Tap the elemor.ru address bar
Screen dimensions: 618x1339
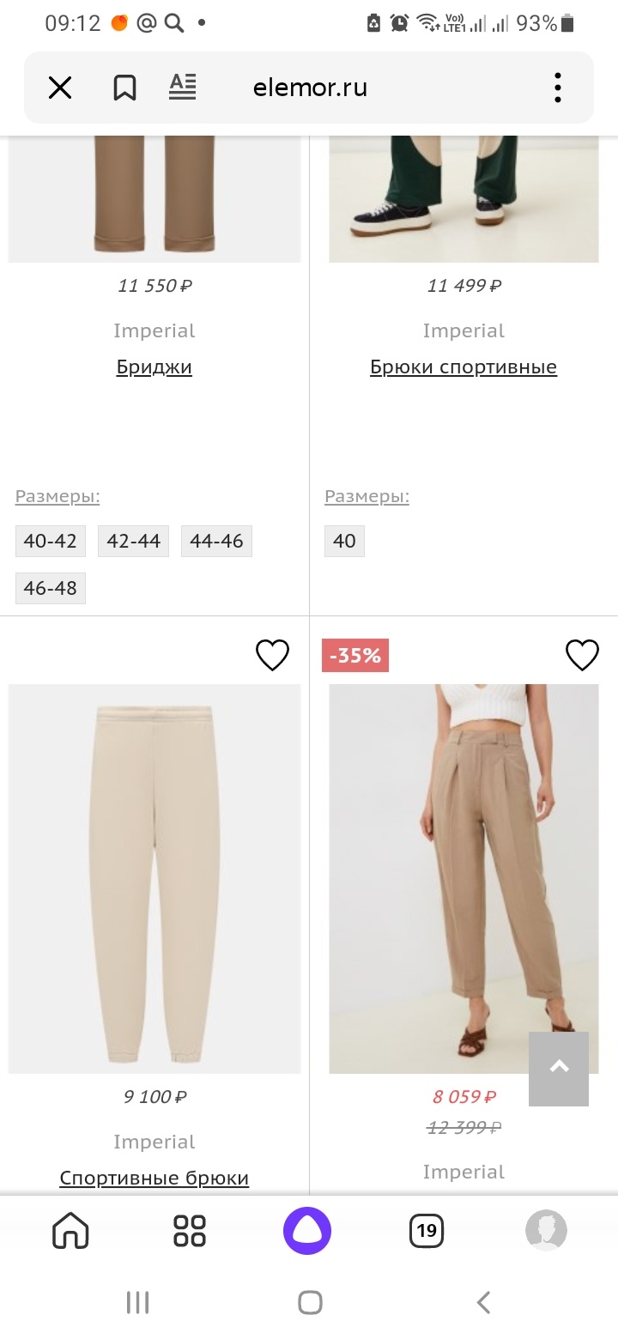pyautogui.click(x=310, y=88)
